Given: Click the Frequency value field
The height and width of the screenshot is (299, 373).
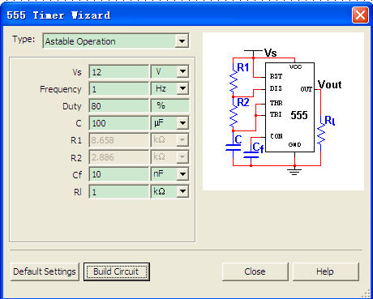Looking at the screenshot, I should coord(119,89).
